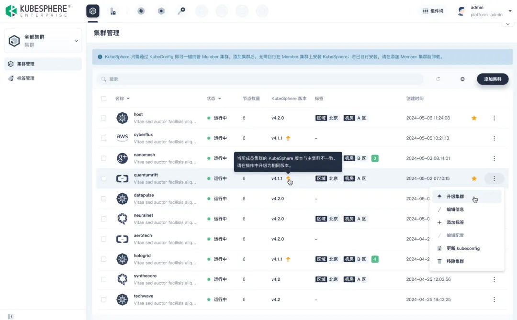Tick the checkbox for datapulse cluster

click(x=103, y=199)
